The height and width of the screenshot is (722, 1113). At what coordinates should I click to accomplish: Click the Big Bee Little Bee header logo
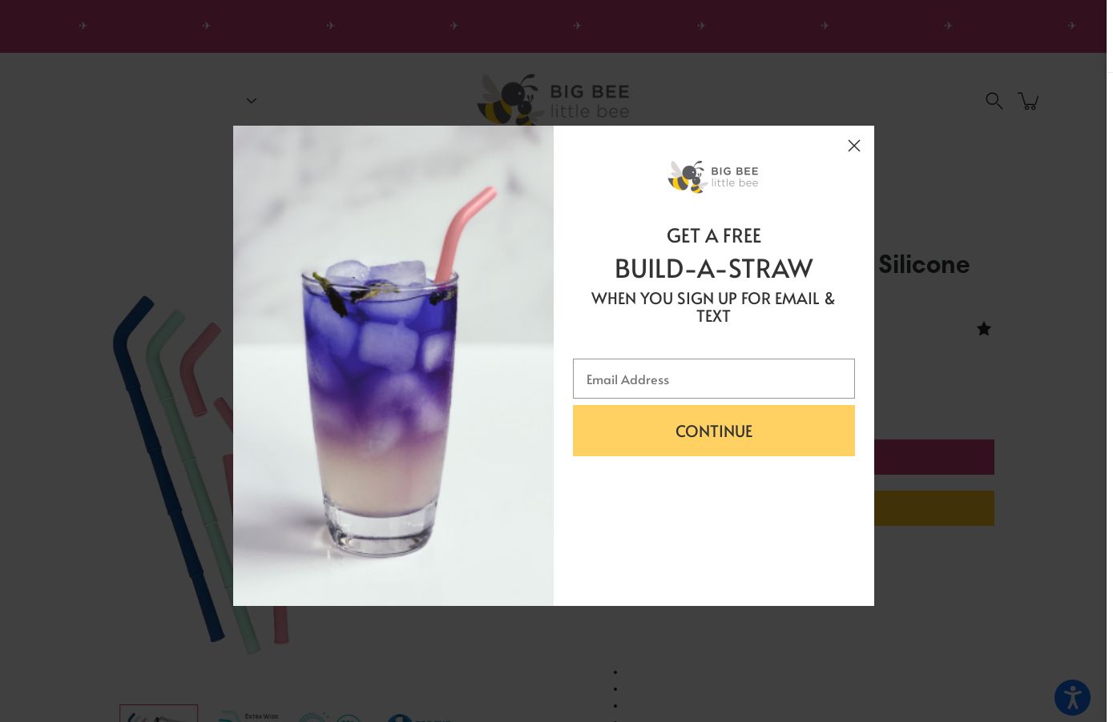point(553,100)
